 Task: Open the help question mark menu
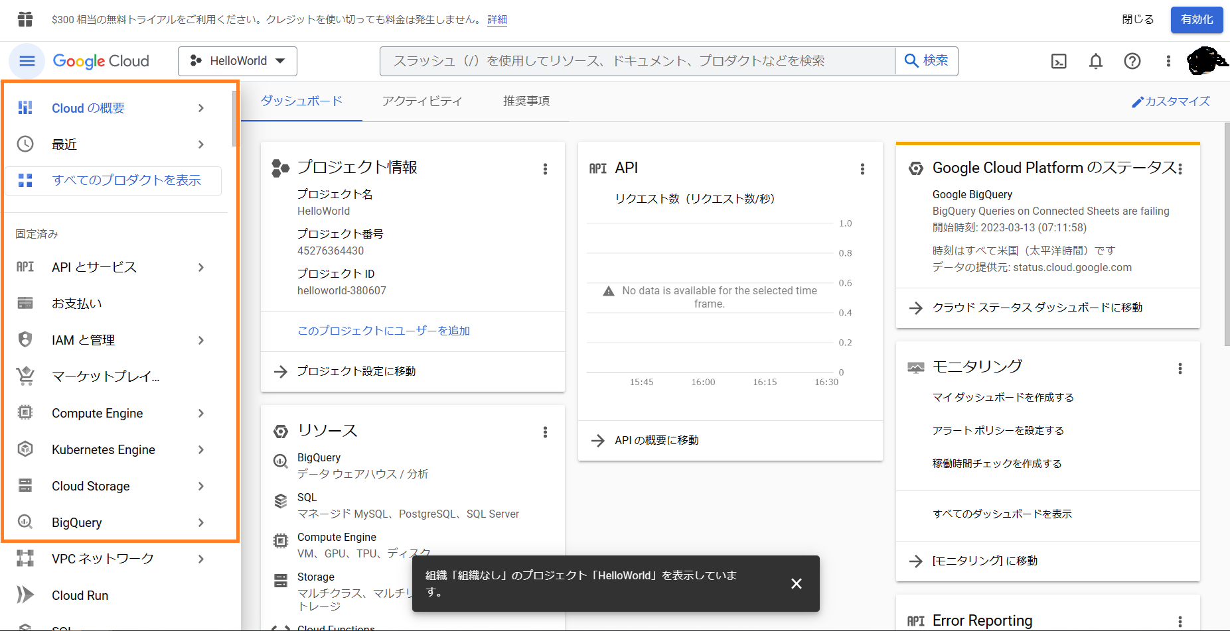pos(1132,61)
